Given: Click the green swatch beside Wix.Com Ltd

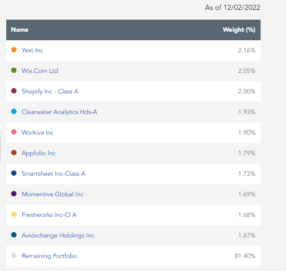Looking at the screenshot, I should click(14, 70).
